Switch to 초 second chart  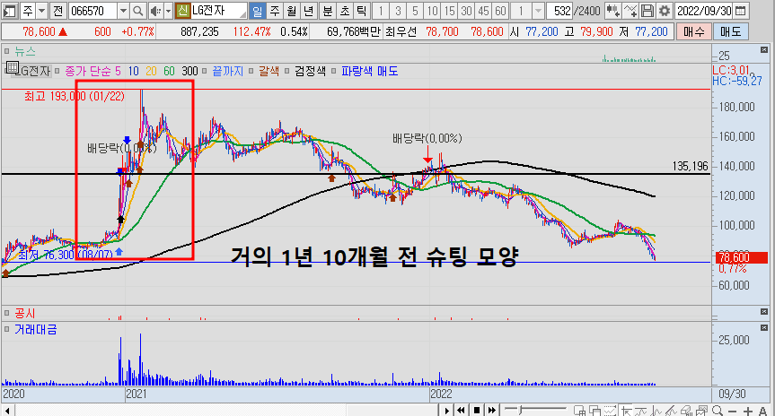[345, 11]
